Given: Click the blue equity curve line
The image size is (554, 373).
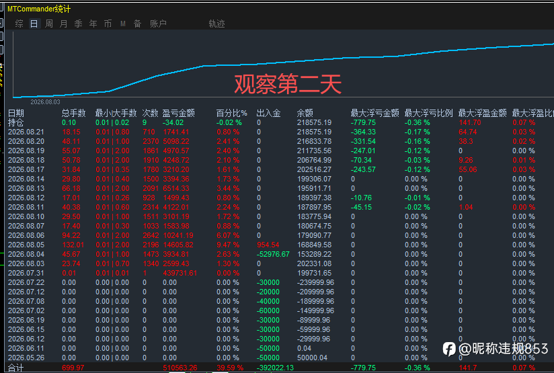Looking at the screenshot, I should click(282, 63).
